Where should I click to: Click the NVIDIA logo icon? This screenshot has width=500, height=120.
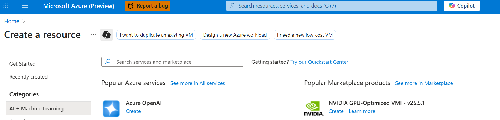click(x=313, y=109)
